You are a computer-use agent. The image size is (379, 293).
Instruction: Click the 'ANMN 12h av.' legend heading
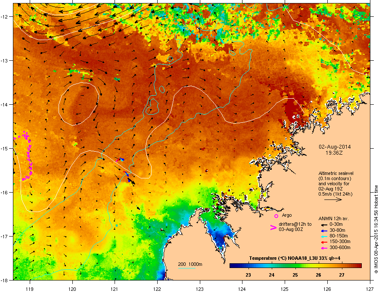point(333,218)
